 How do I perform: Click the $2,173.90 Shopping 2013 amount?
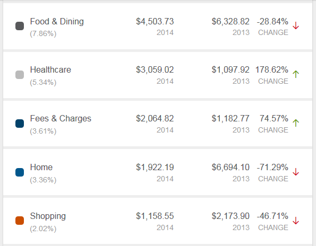click(x=230, y=216)
